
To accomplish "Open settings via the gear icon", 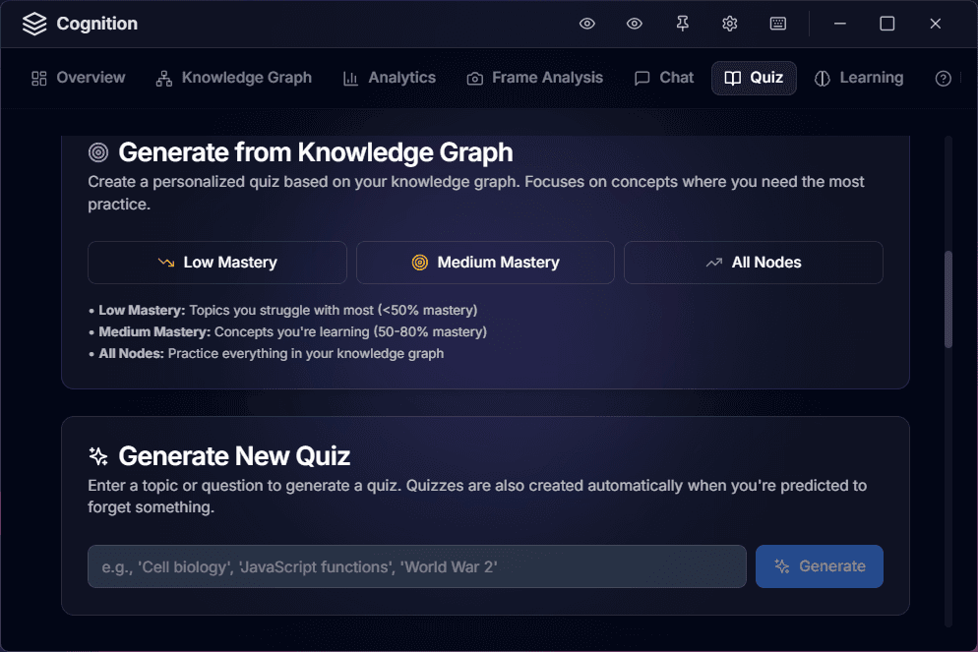I will click(729, 24).
